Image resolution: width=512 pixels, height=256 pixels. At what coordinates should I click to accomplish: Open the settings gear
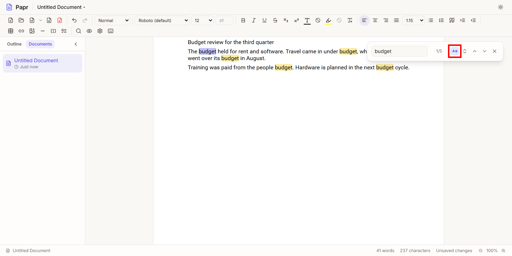coord(100,31)
